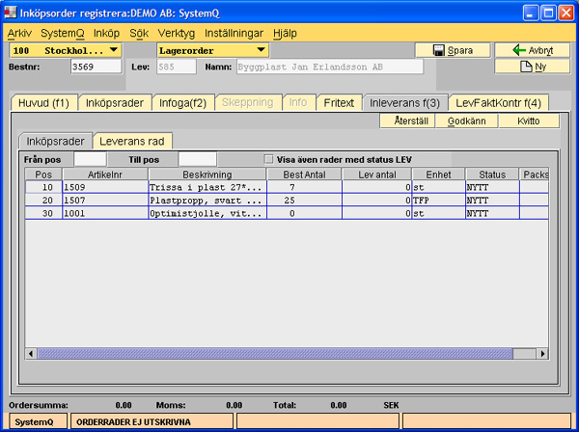Click the Lev antal column header
The image size is (579, 432).
(377, 175)
